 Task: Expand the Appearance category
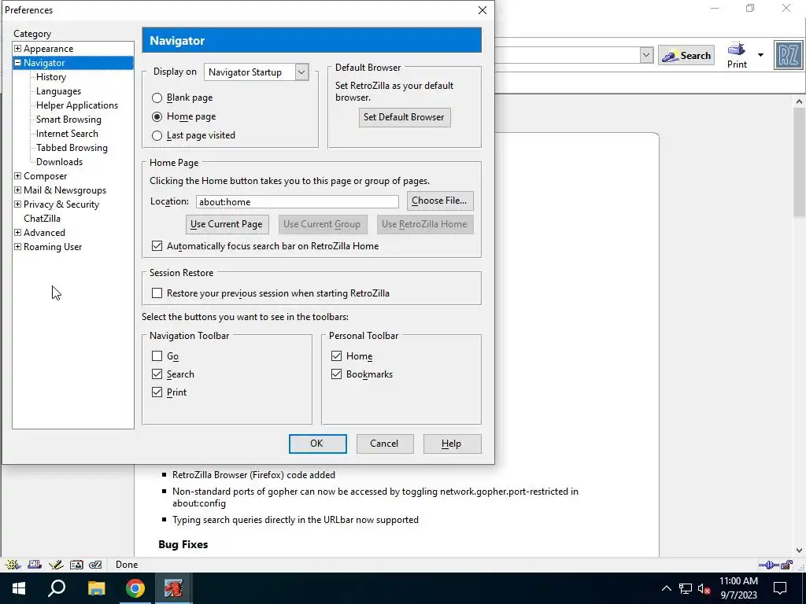tap(17, 48)
